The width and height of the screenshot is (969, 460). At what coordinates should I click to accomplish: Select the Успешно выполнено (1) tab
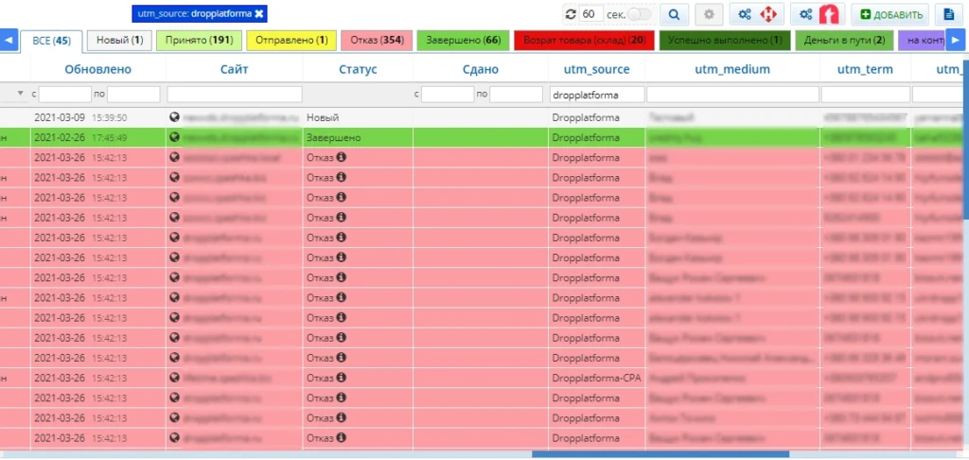coord(724,40)
